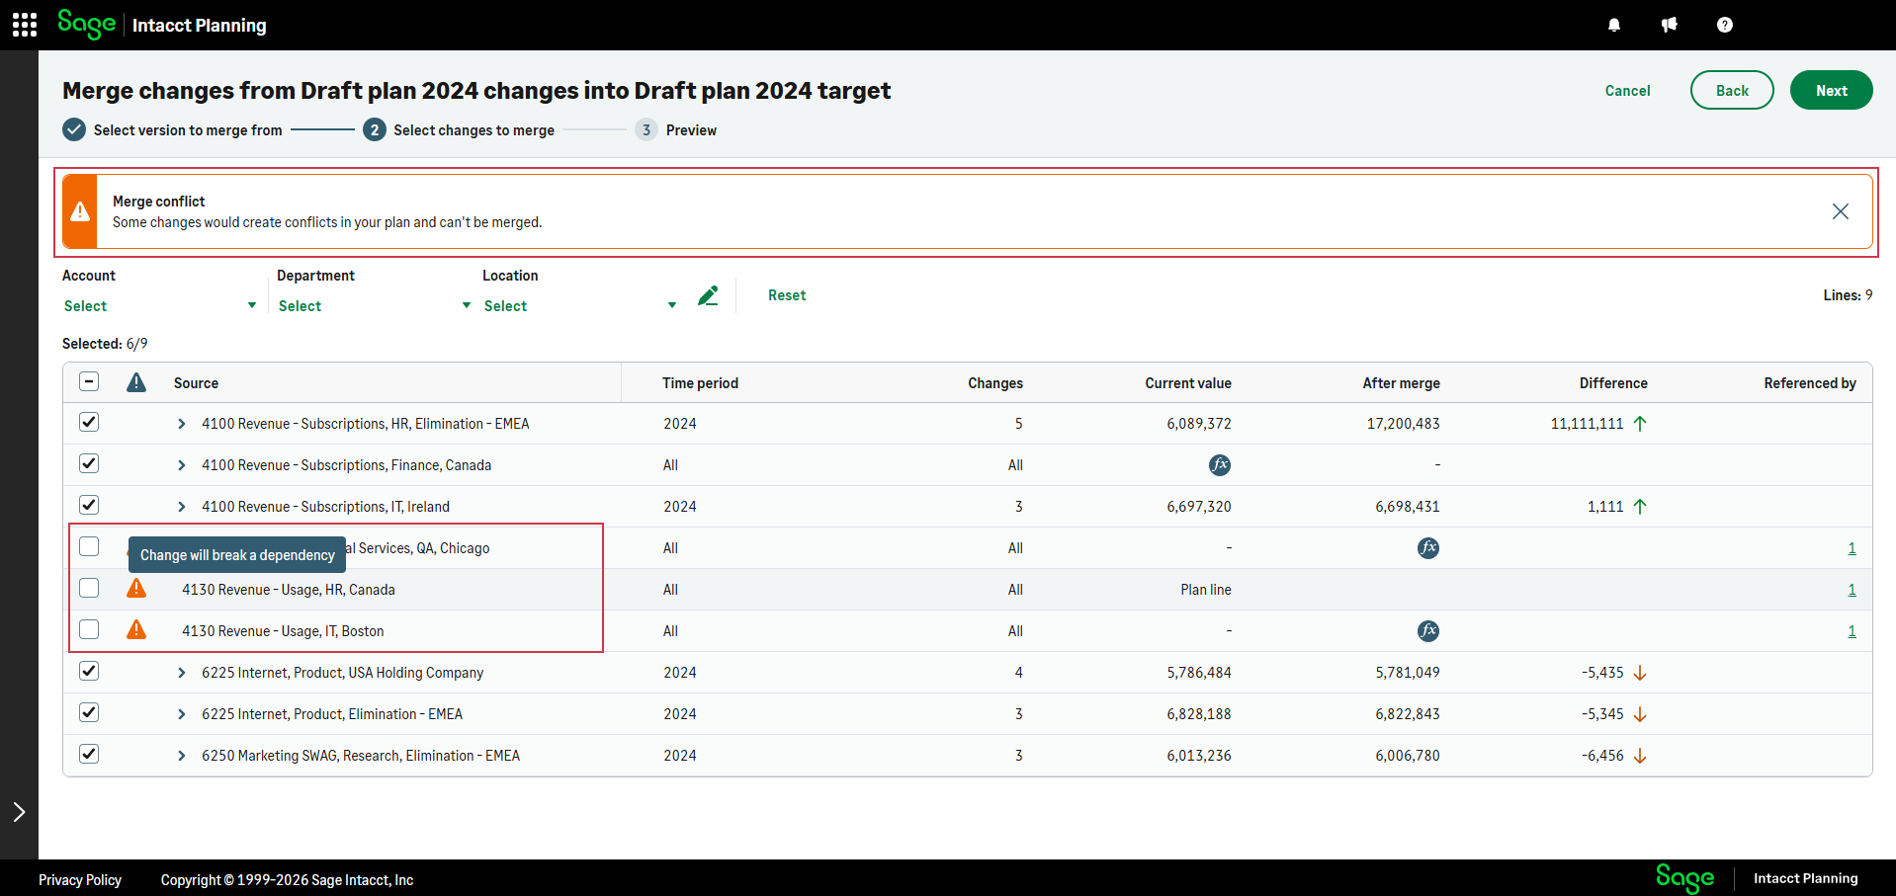Click the Sage logo in top bar
Viewport: 1896px width, 896px height.
[x=86, y=24]
